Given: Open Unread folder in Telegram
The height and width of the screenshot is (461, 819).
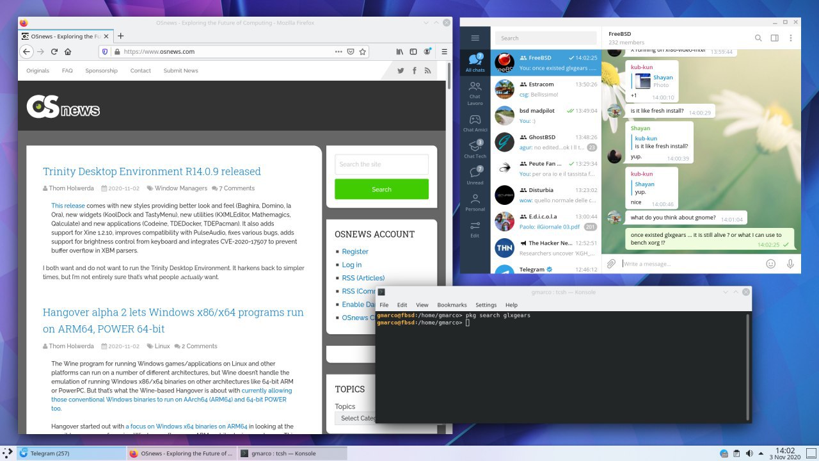Looking at the screenshot, I should click(x=475, y=175).
